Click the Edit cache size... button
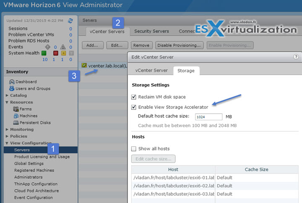Screen dimensions: 302x203 click(154, 159)
